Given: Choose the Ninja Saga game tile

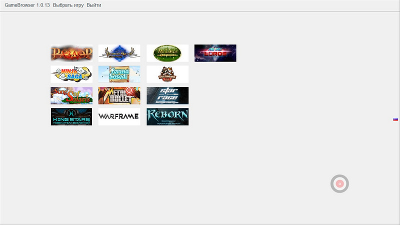Looking at the screenshot, I should point(71,74).
